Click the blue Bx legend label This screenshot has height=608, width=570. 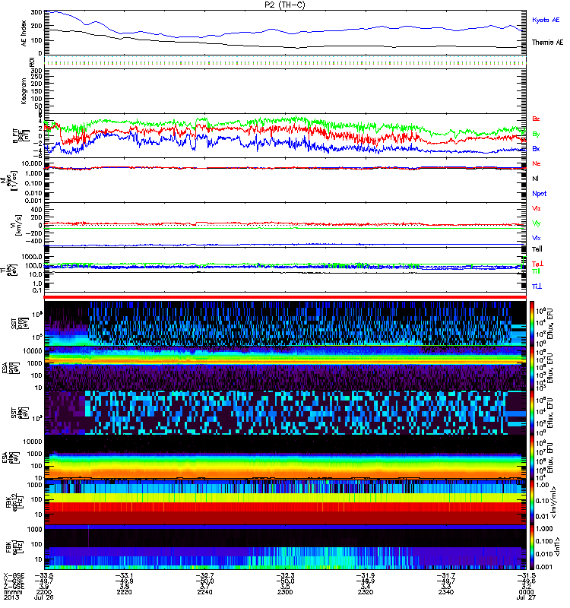click(x=537, y=149)
